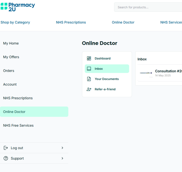The width and height of the screenshot is (182, 172).
Task: Open the Consultation inbox entry title
Action: [x=169, y=71]
